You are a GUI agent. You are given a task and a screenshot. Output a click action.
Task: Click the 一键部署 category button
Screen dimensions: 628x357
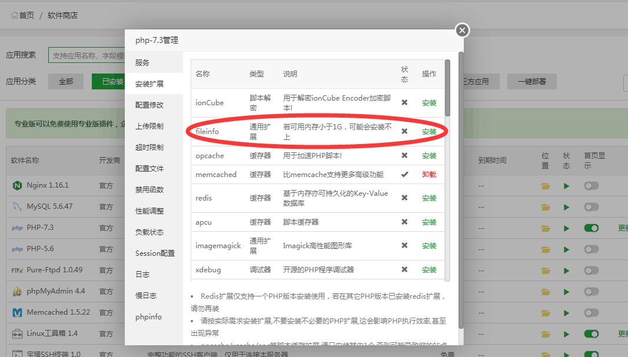531,82
